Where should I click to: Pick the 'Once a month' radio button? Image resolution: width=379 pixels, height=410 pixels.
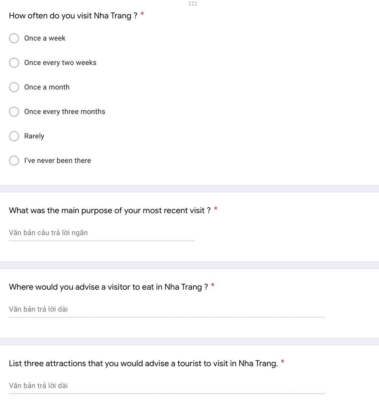[14, 87]
